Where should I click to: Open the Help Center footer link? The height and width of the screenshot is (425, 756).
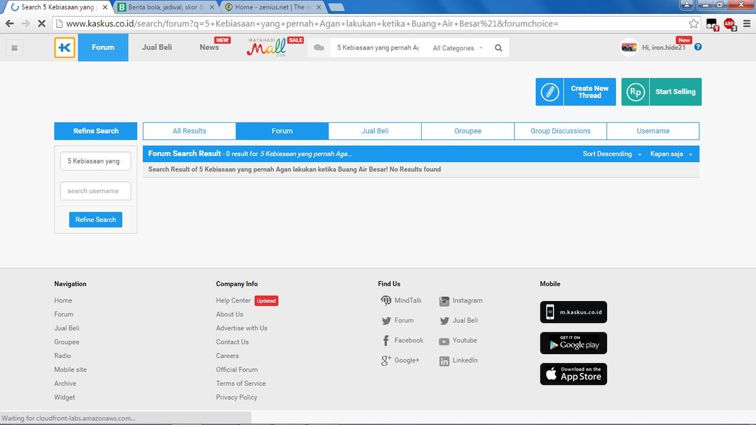[233, 300]
